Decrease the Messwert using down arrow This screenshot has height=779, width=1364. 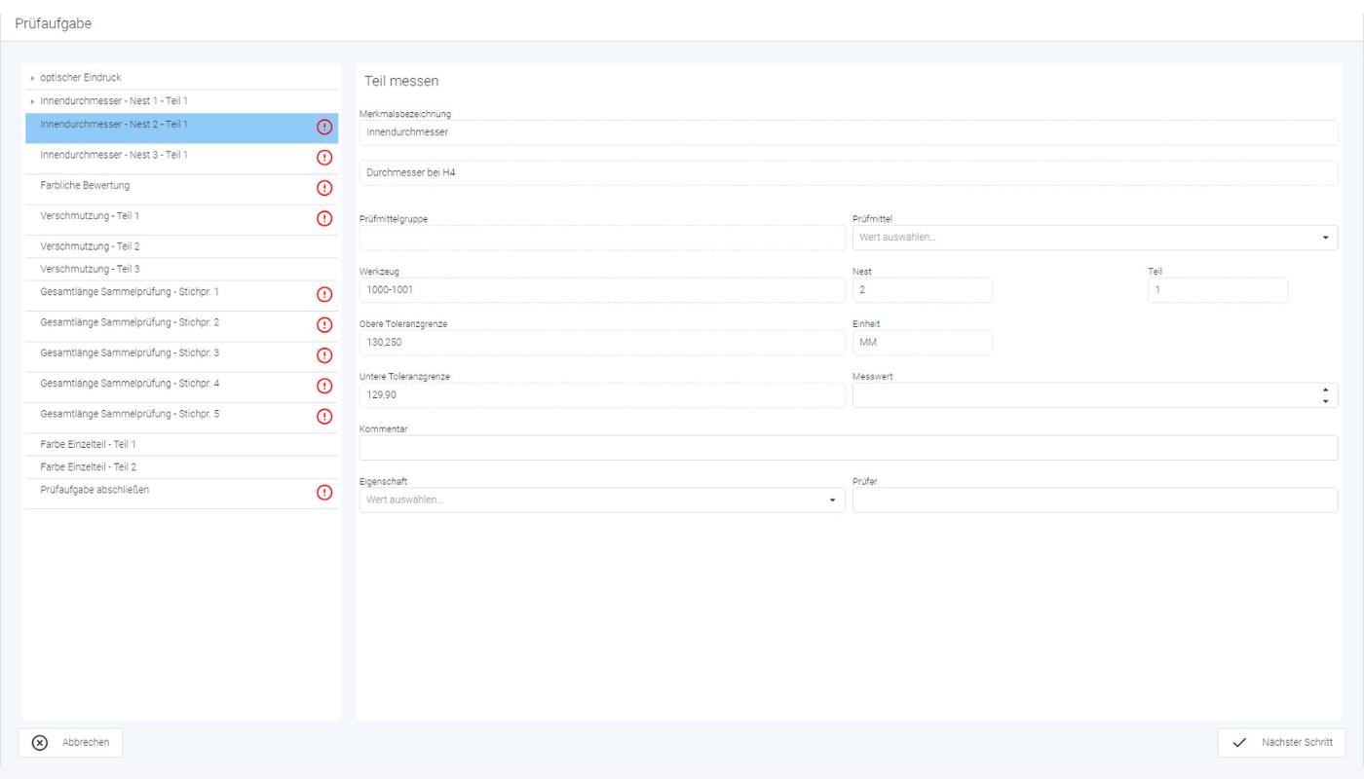pos(1325,400)
